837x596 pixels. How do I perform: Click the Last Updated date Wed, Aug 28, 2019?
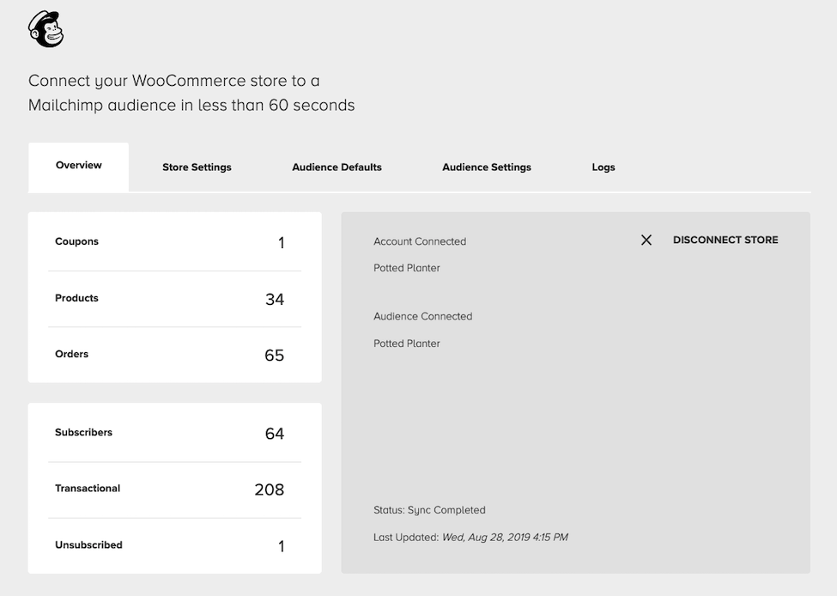[505, 538]
